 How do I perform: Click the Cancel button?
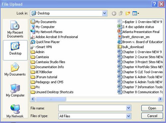(x=152, y=116)
